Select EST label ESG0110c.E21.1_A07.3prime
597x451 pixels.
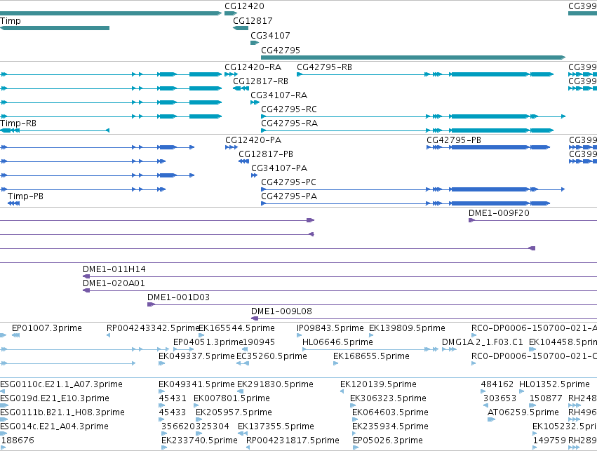coord(61,385)
